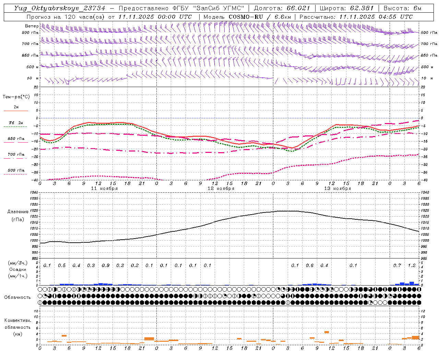The height and width of the screenshot is (351, 439).
Task: Click the Долгота: 66.021 value
Action: pos(282,8)
